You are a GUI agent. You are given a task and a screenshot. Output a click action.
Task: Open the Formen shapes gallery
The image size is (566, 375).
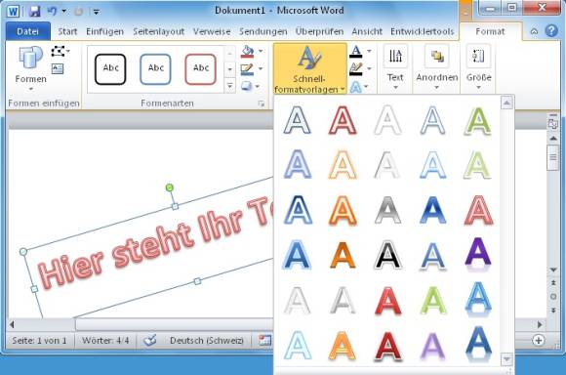coord(30,68)
